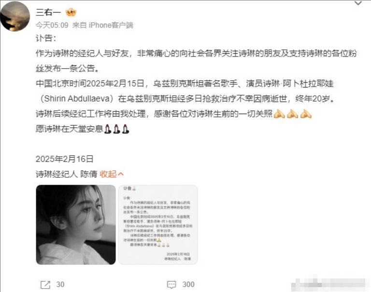Click the caret arrow beside 收起

pyautogui.click(x=121, y=174)
